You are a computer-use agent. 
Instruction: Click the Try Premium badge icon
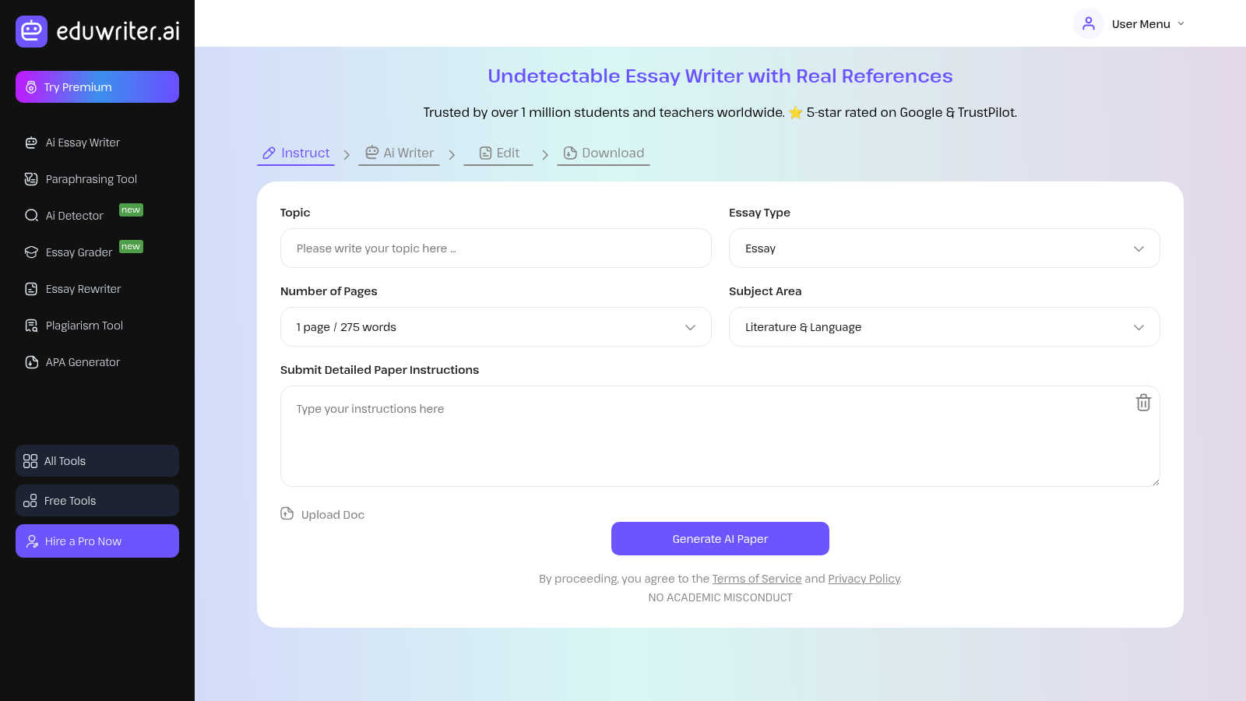[31, 87]
